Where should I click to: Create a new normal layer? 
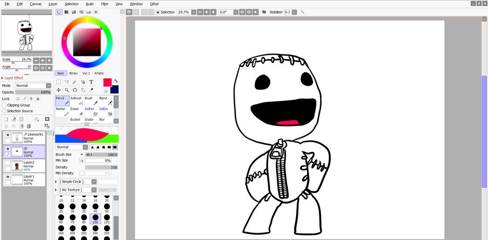click(6, 119)
